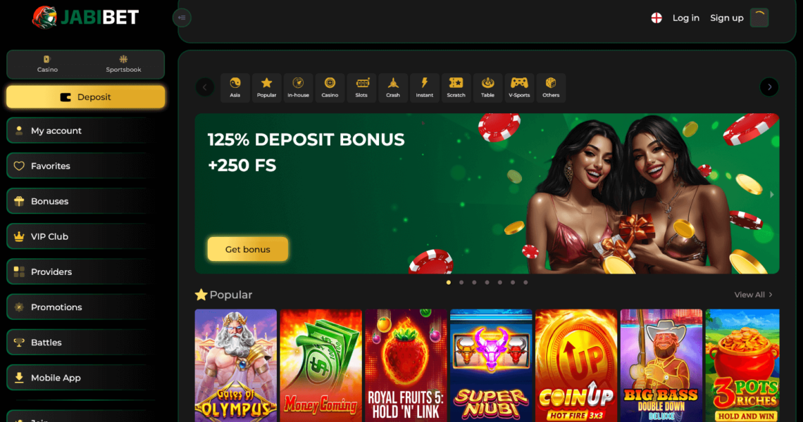This screenshot has height=422, width=803.
Task: Advance the banner with its right arrow
Action: pyautogui.click(x=772, y=194)
